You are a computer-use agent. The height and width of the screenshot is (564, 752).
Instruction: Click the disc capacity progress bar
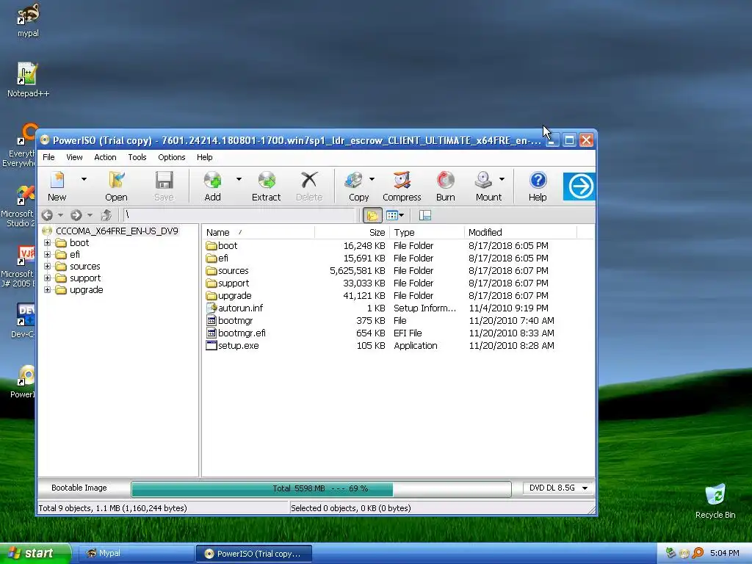tap(321, 488)
